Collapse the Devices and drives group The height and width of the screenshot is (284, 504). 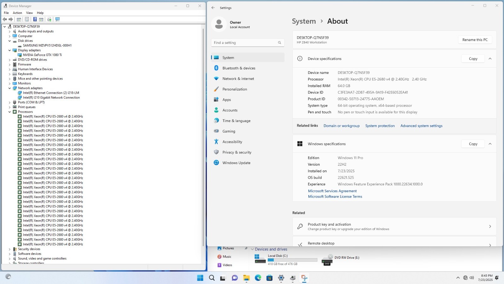pyautogui.click(x=252, y=249)
